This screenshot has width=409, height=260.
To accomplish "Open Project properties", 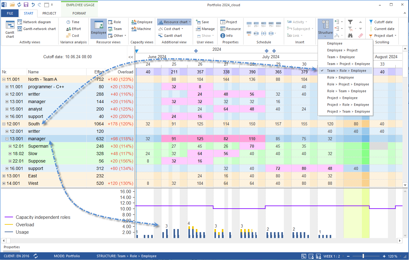I will coord(229,22).
